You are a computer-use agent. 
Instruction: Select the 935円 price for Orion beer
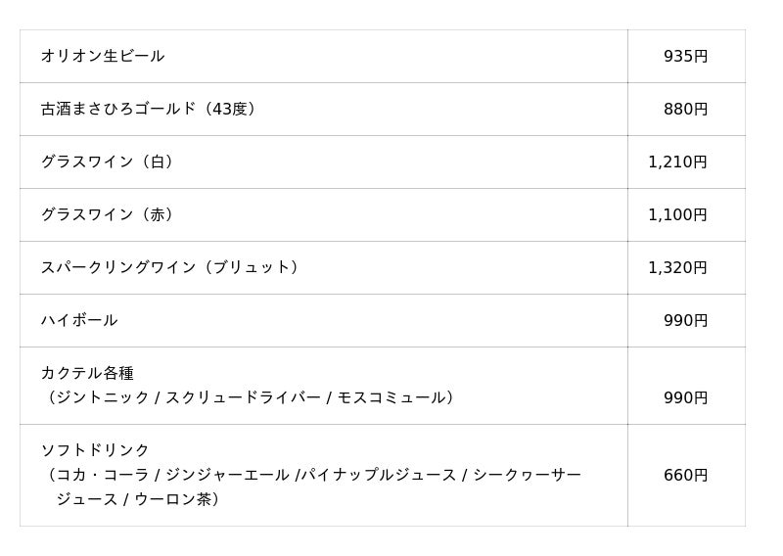(685, 57)
